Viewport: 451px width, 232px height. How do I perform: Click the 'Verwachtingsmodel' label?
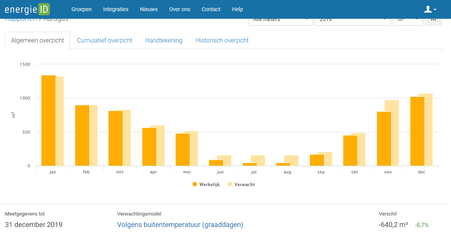click(139, 214)
